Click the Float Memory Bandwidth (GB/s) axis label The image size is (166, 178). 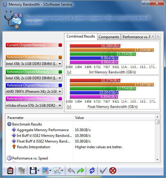pyautogui.click(x=113, y=107)
